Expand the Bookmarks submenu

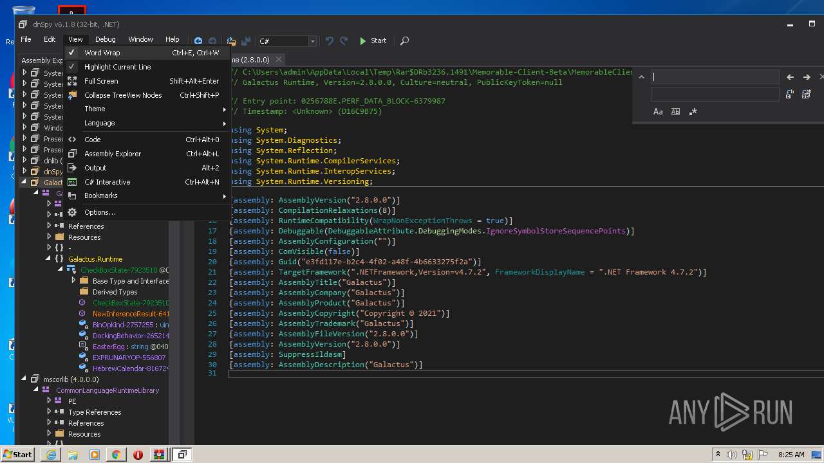tap(147, 195)
